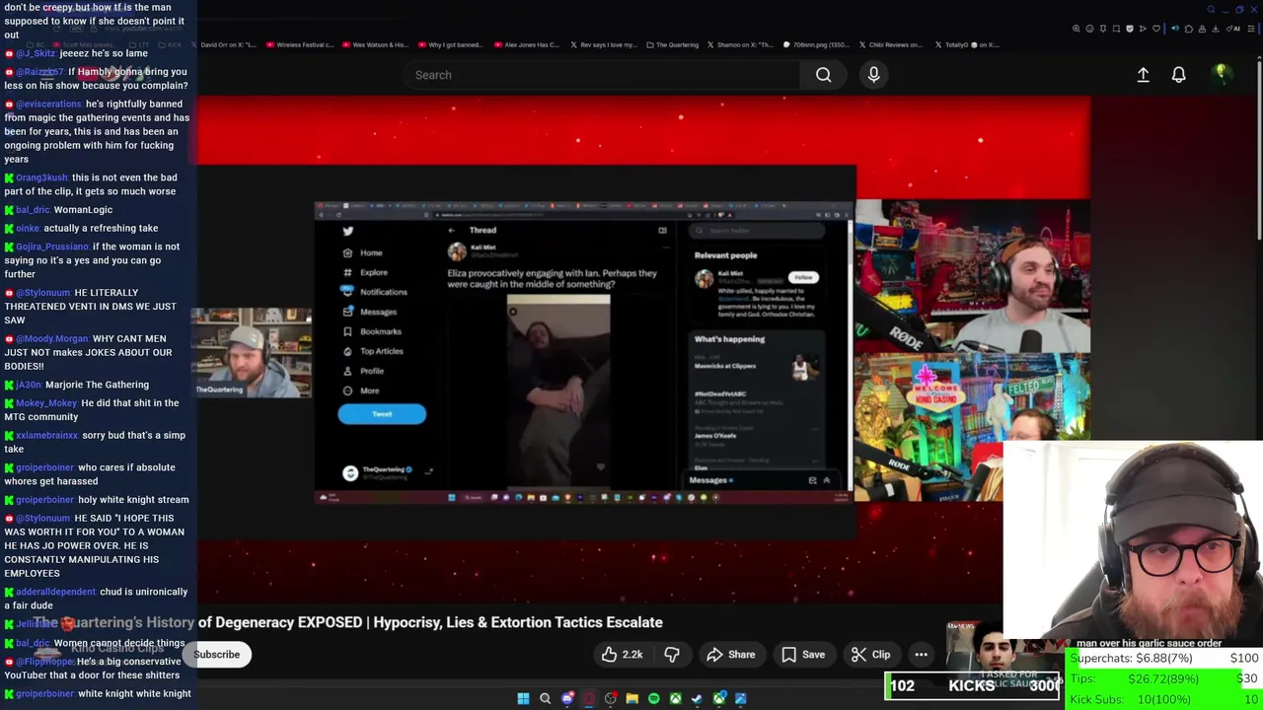Open 'The Quartering' bookmark folder

(x=673, y=44)
